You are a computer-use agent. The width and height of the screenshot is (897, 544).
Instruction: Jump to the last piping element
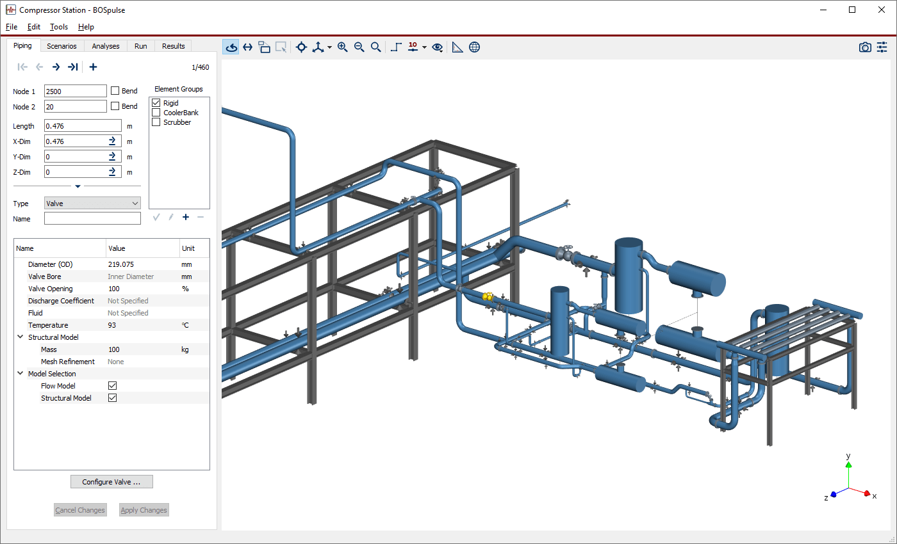coord(73,67)
